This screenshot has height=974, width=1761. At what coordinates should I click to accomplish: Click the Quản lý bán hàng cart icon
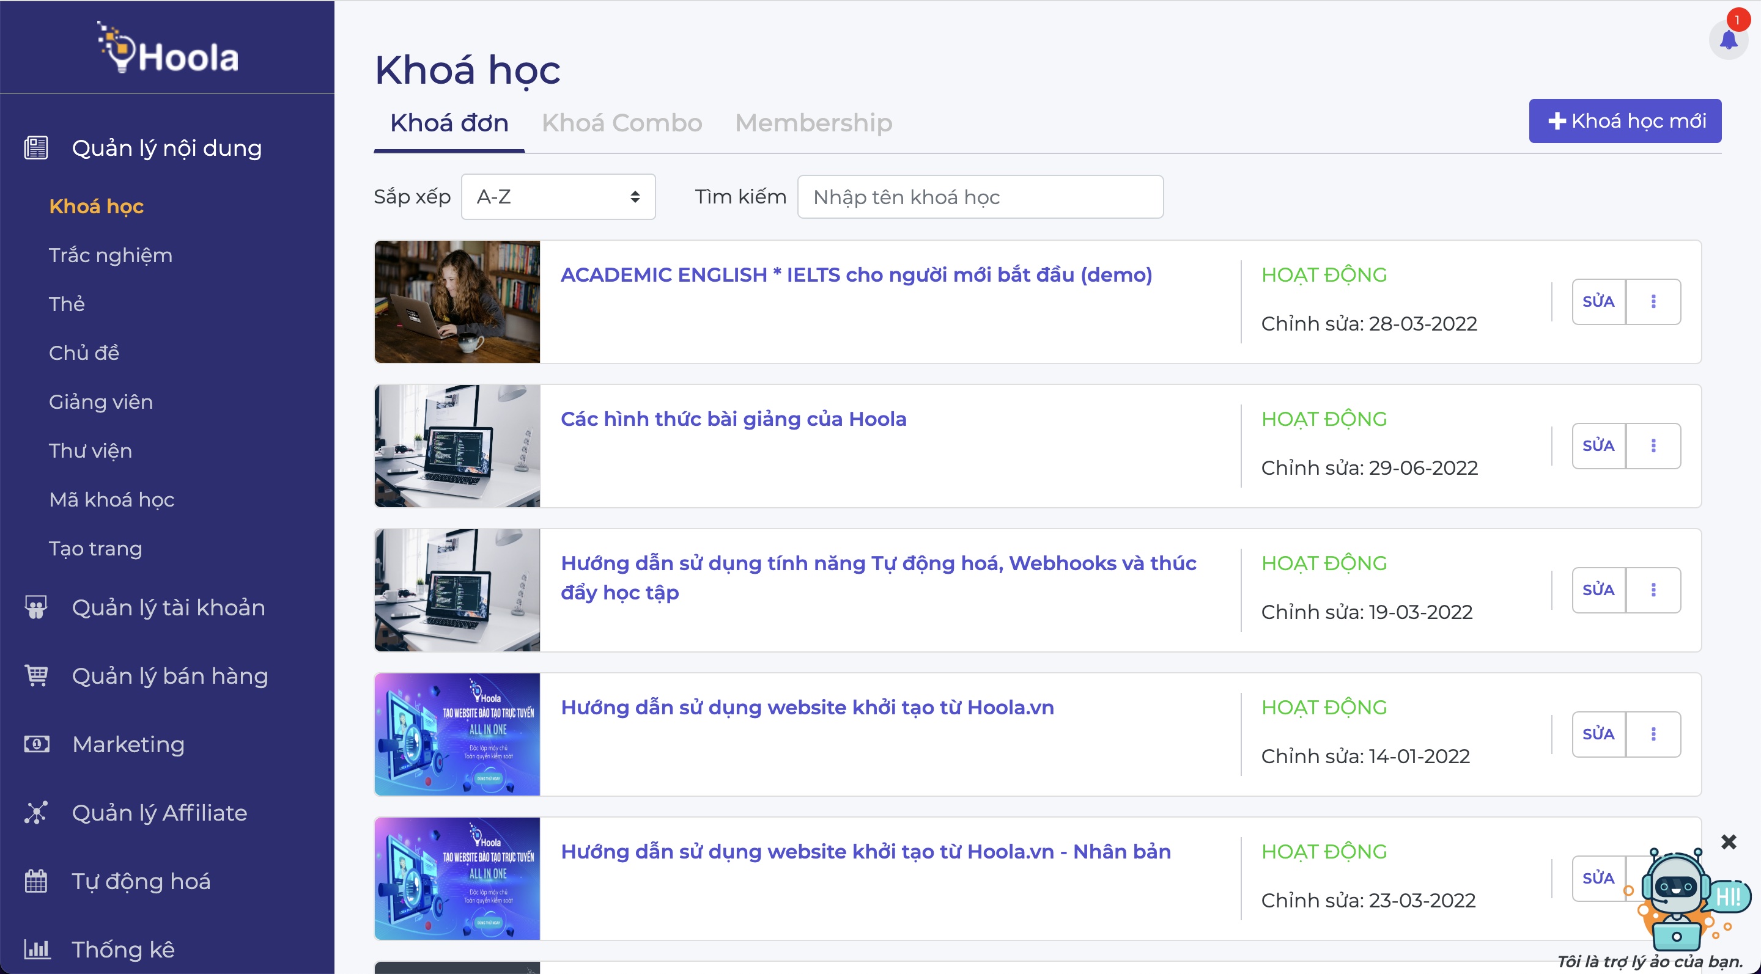(x=36, y=676)
